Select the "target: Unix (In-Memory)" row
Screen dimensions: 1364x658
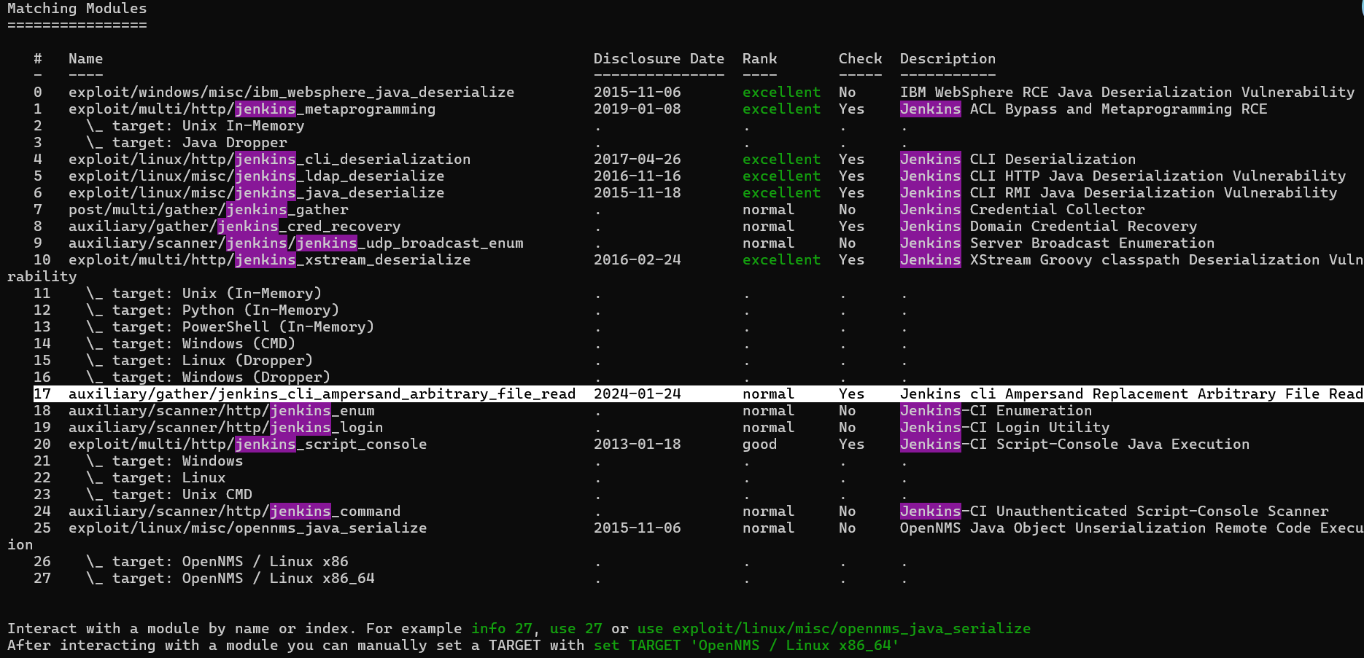(x=204, y=294)
